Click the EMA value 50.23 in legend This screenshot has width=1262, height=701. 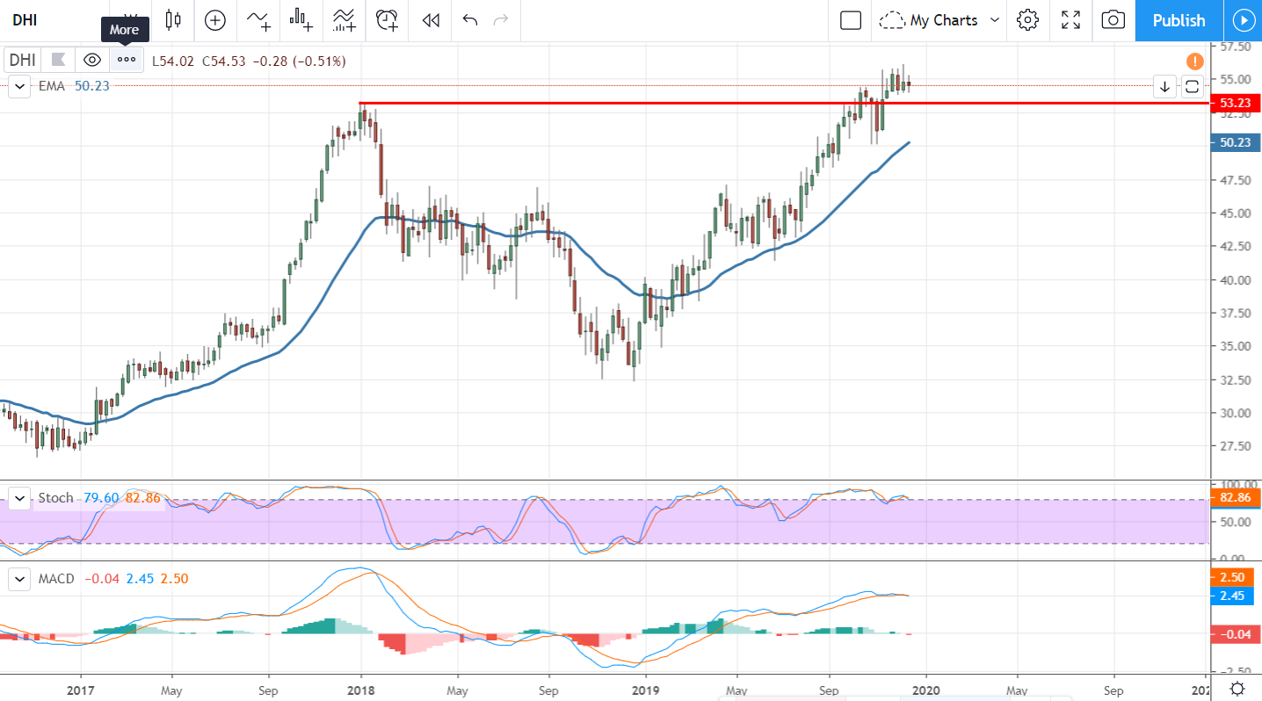pyautogui.click(x=92, y=86)
